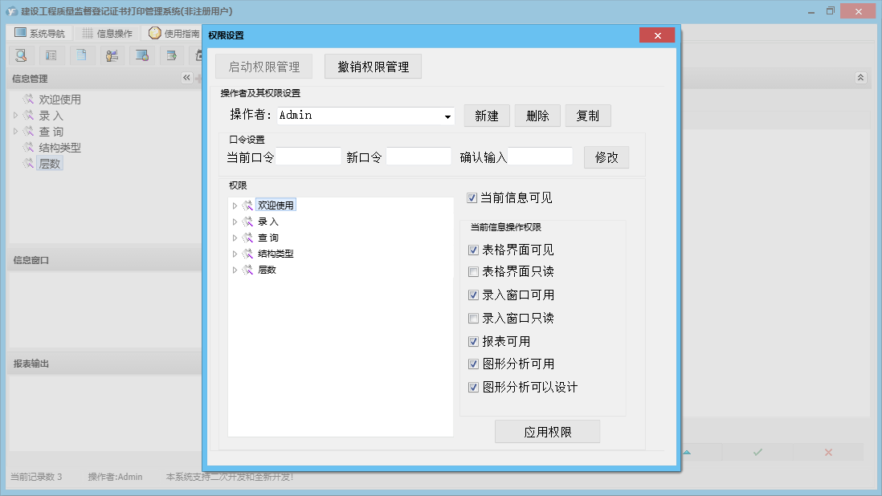This screenshot has height=496, width=882.
Task: Click the green checkmark confirm icon
Action: pyautogui.click(x=757, y=452)
